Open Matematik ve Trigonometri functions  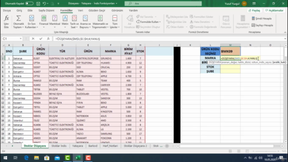(x=100, y=22)
